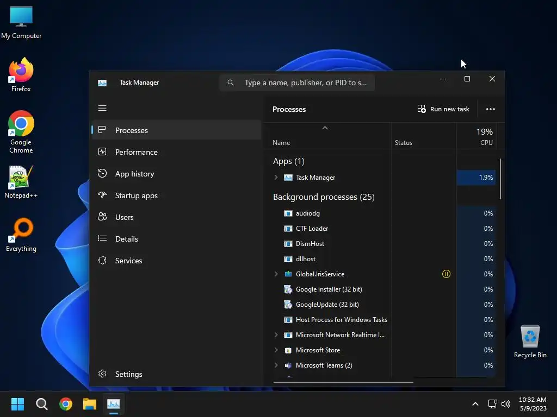Open the Windows Start menu
This screenshot has height=417, width=557.
(x=17, y=404)
